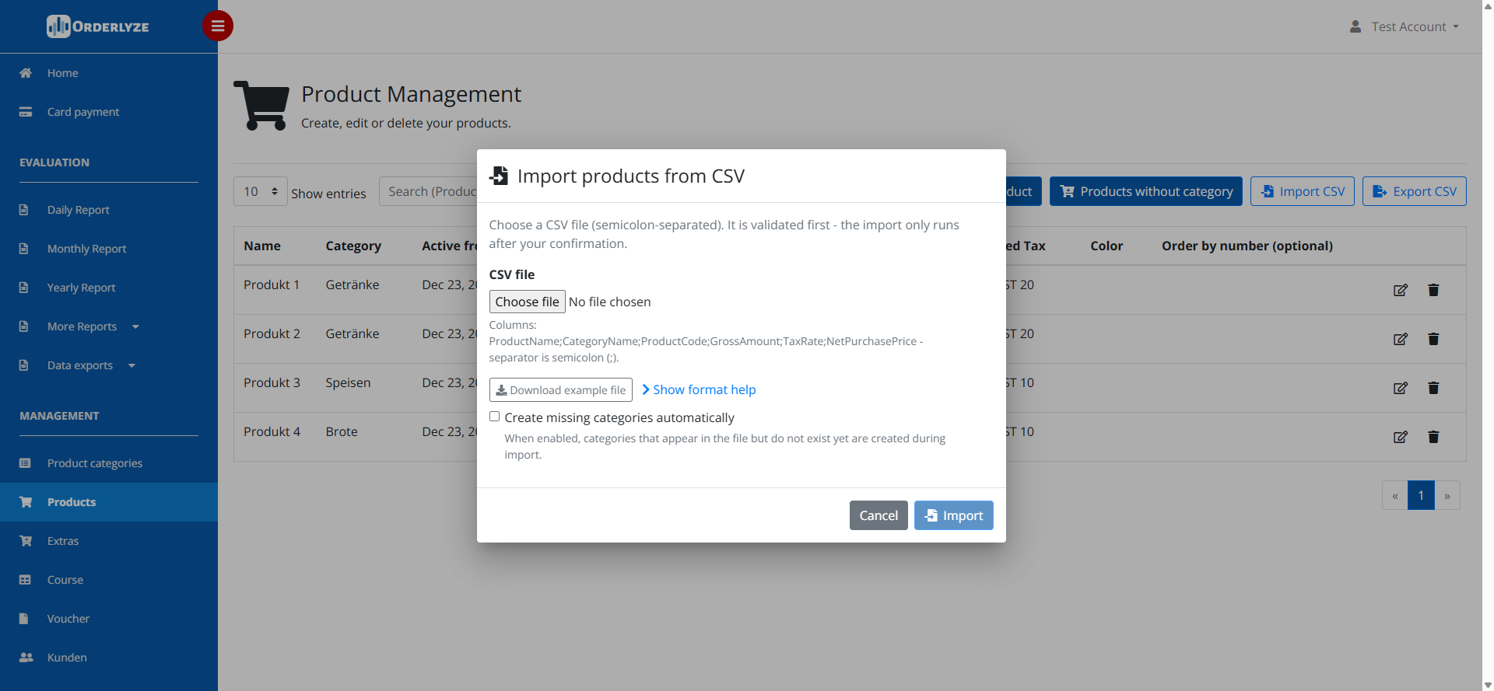Viewport: 1494px width, 691px height.
Task: Open Product categories page
Action: (95, 463)
